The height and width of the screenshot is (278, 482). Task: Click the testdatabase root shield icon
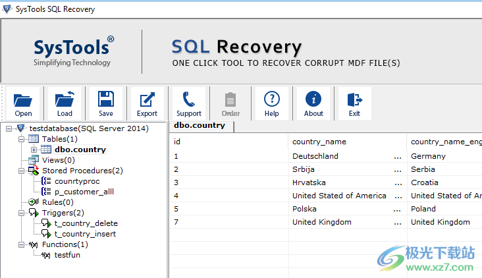[21, 128]
